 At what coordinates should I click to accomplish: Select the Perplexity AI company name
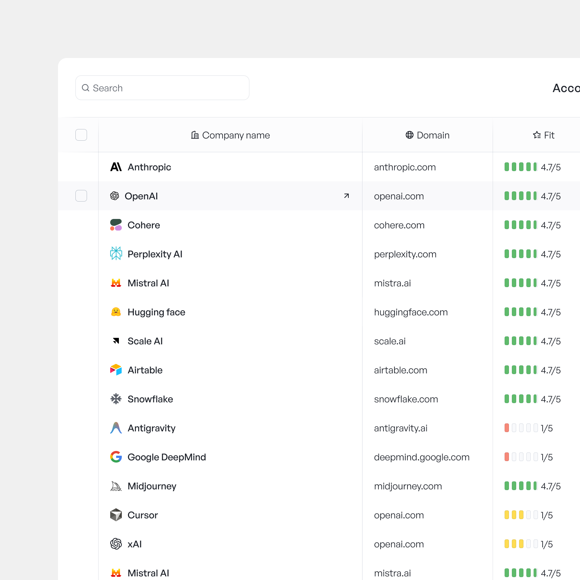(155, 254)
